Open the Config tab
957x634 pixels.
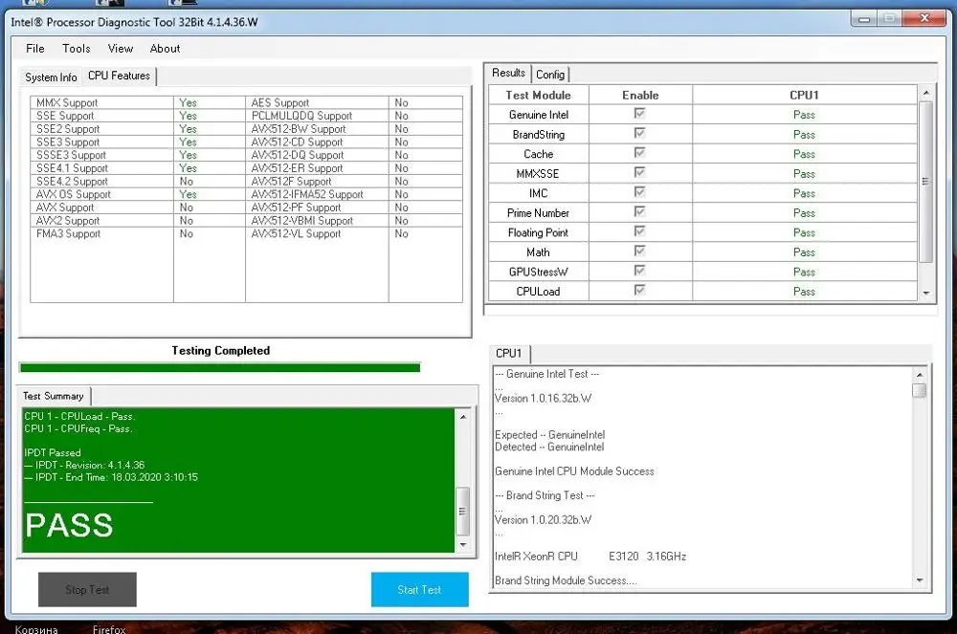click(550, 75)
